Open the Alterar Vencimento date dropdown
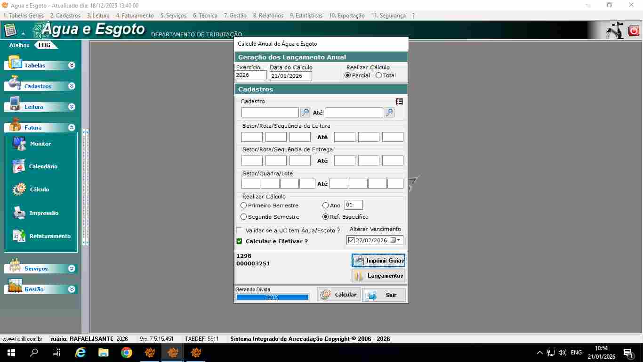The height and width of the screenshot is (362, 643). [x=399, y=240]
